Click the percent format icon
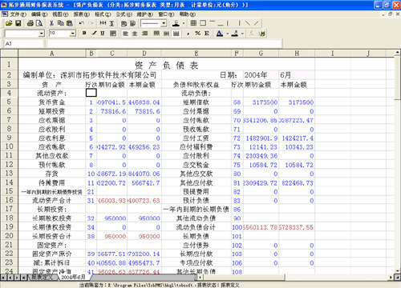 coord(197,34)
